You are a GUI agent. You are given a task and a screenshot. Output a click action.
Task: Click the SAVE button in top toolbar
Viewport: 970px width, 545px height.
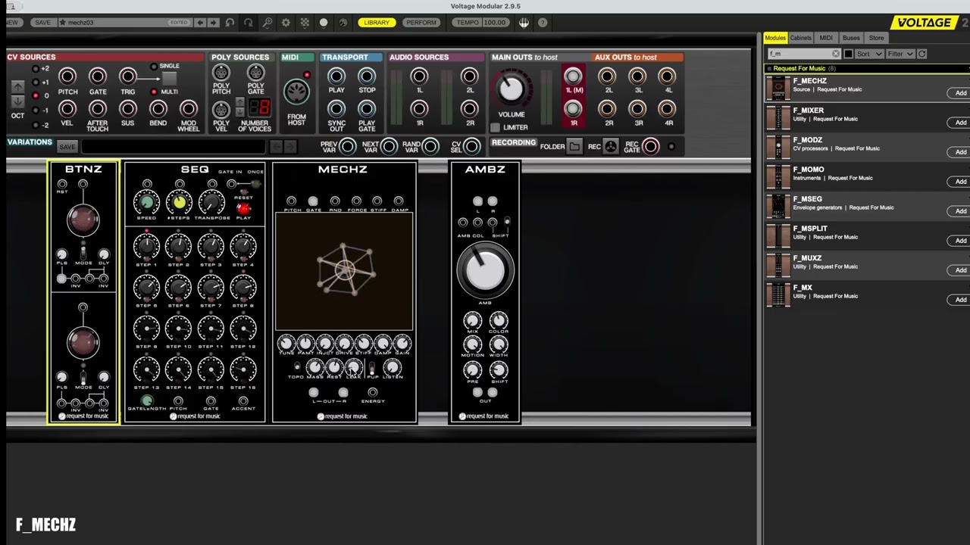tap(43, 23)
